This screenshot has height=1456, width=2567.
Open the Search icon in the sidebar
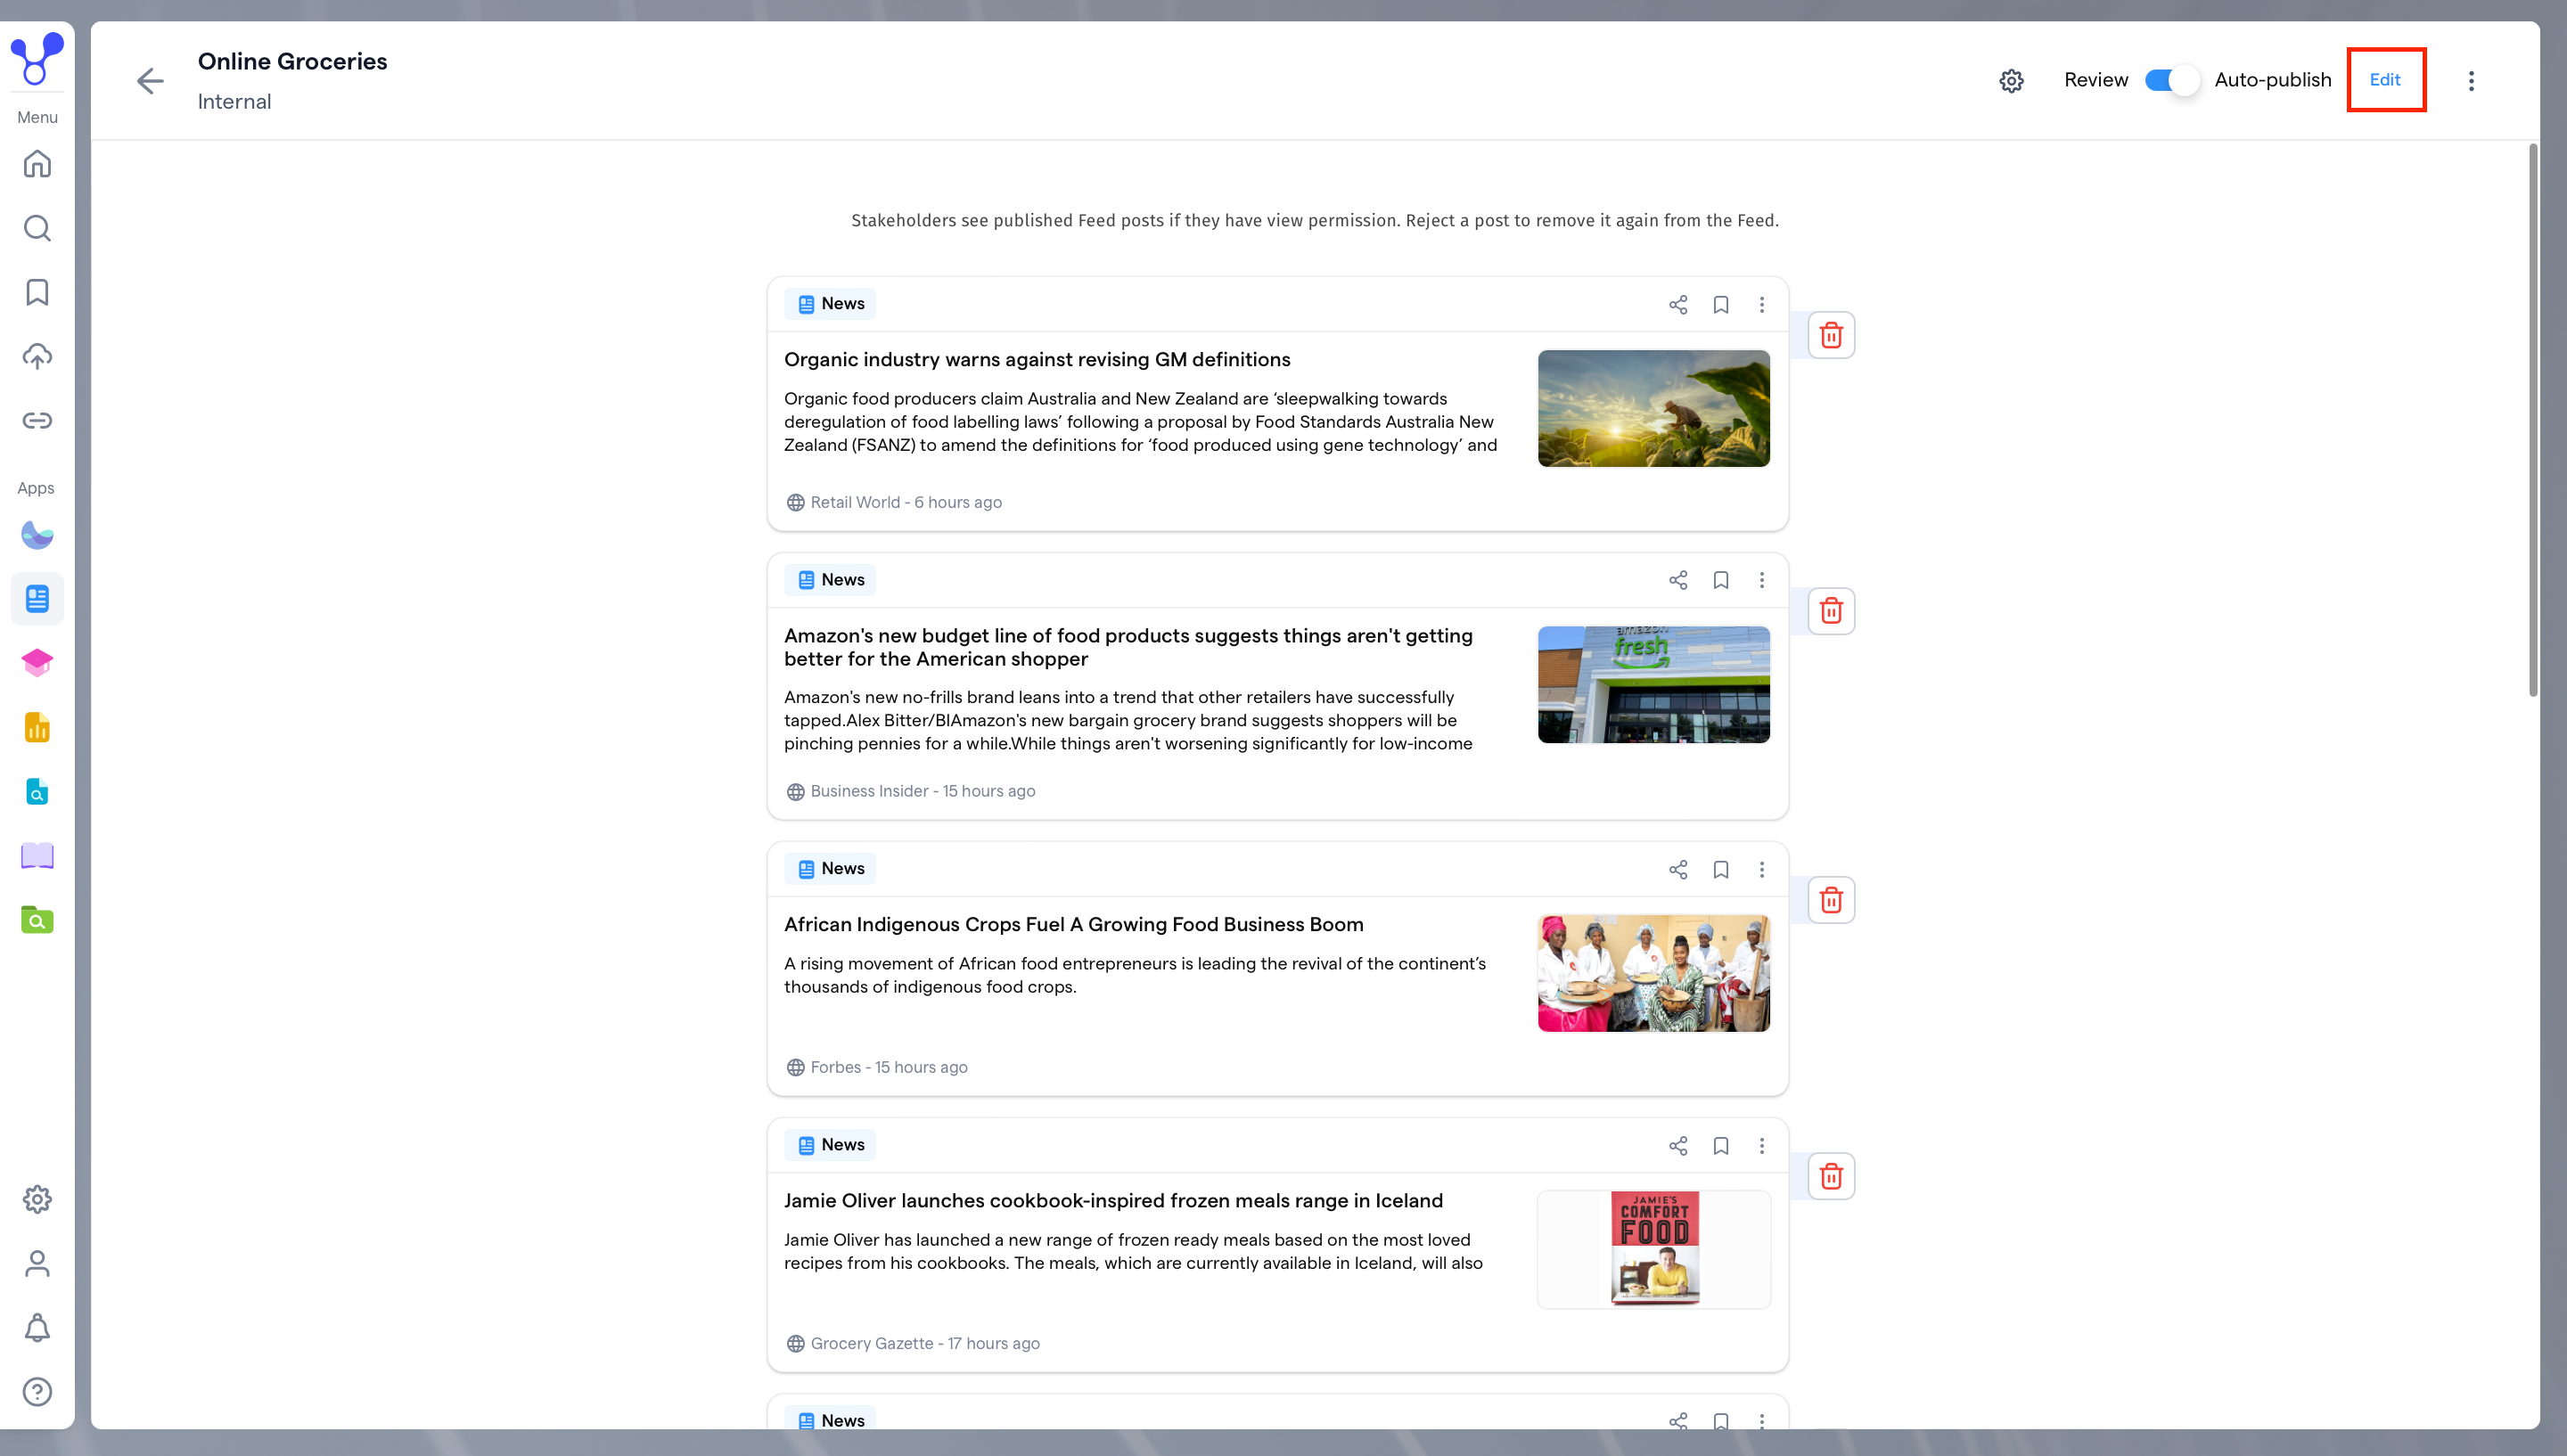tap(37, 228)
